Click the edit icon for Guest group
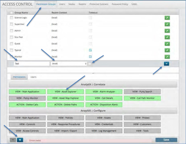 [x=167, y=43]
